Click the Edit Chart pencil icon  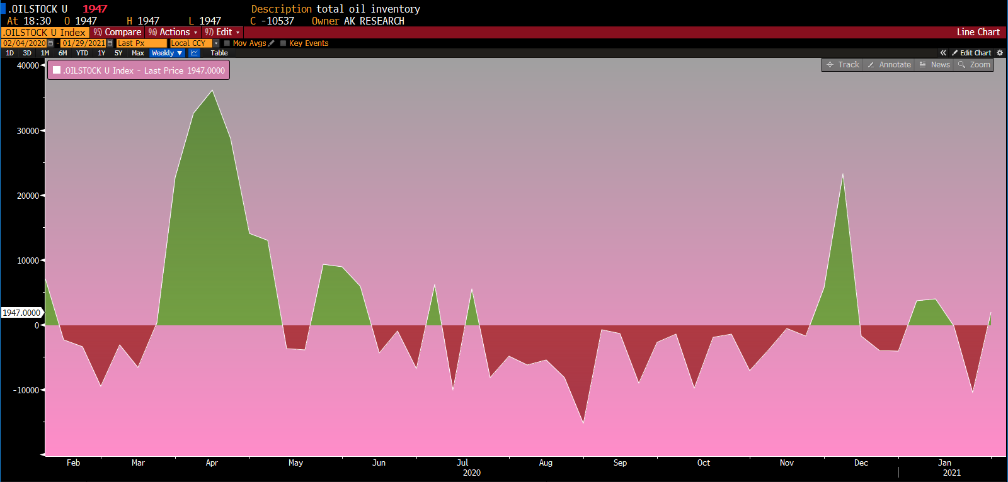click(954, 53)
